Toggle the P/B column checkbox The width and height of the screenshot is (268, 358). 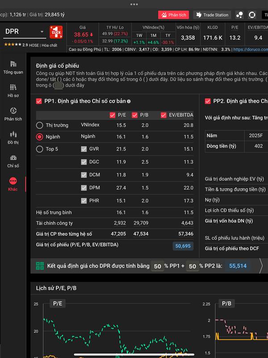coord(135,115)
